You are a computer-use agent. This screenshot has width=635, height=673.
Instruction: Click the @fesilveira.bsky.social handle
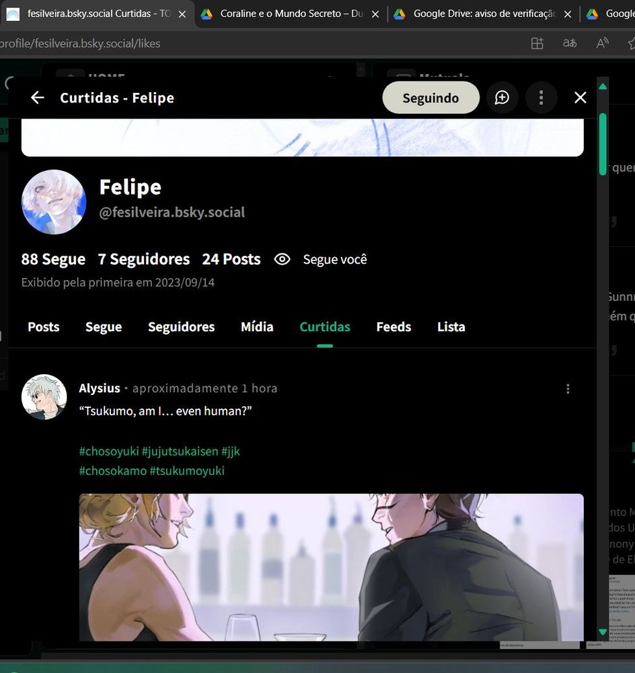click(172, 212)
